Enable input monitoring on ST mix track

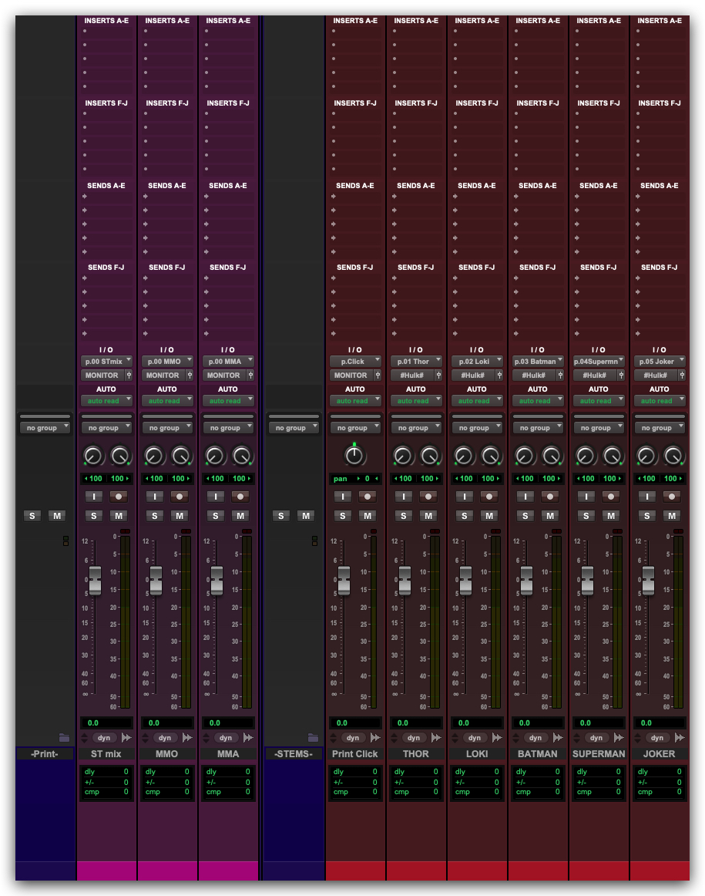click(x=94, y=497)
